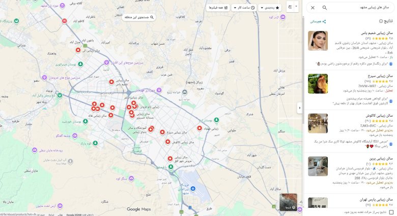Viewport: 397px width, 216px height.
Task: Click the red salon pin for سالن زیبایی کاکوش
Action: 167,142
